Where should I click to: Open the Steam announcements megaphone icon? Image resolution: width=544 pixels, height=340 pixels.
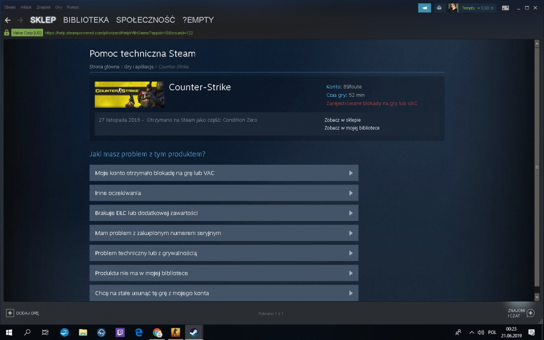pos(424,8)
